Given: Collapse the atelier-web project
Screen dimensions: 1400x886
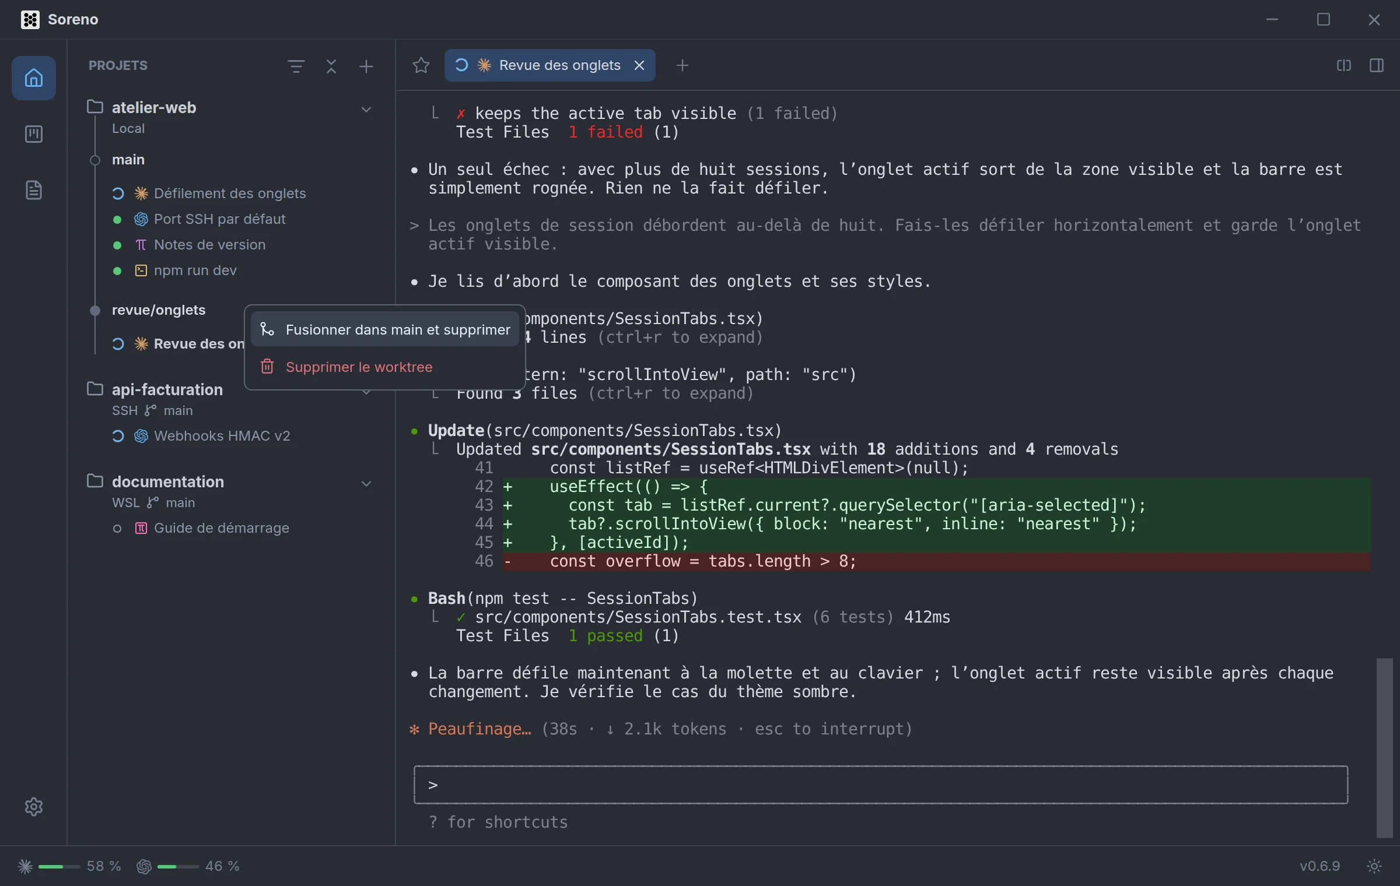Looking at the screenshot, I should point(366,109).
